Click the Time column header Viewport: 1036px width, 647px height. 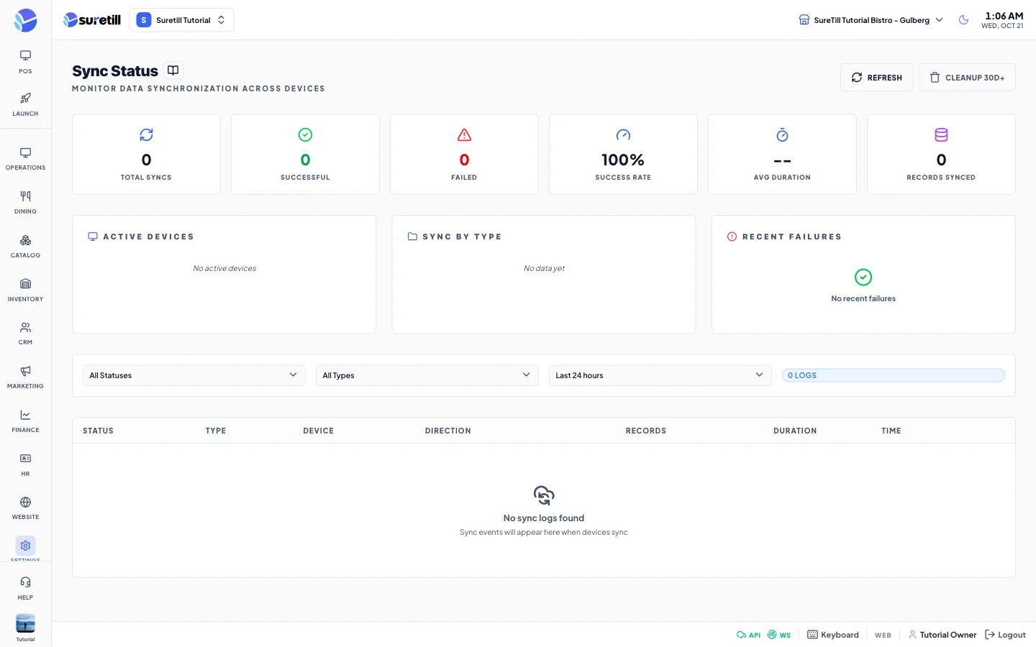891,431
